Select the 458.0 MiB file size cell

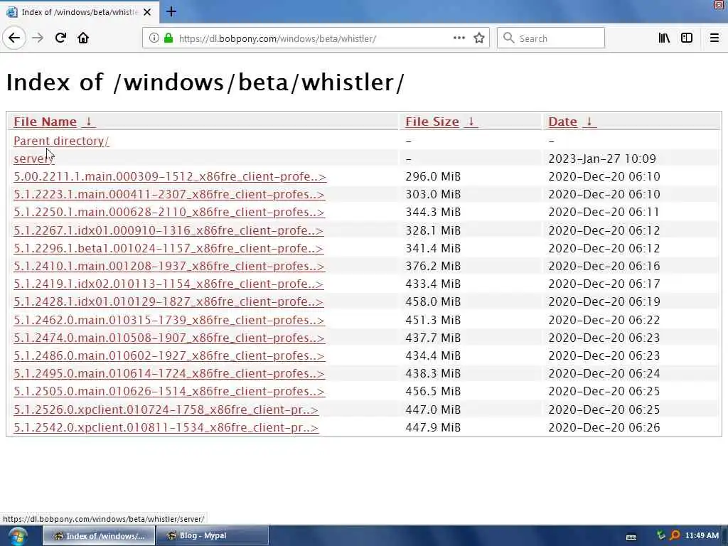(433, 301)
